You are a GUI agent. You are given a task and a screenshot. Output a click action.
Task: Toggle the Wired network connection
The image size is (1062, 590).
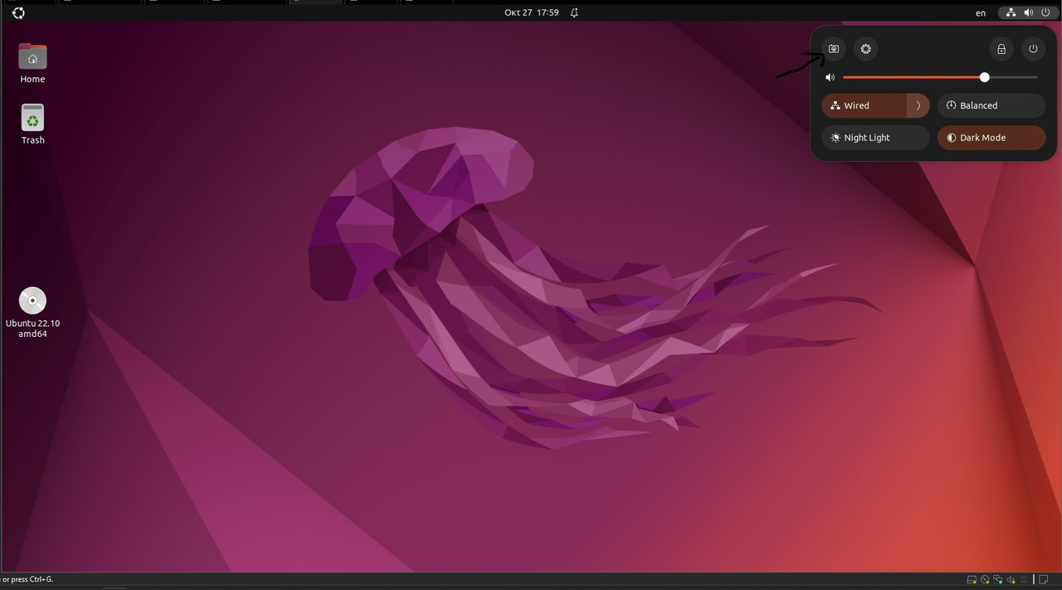pyautogui.click(x=864, y=105)
